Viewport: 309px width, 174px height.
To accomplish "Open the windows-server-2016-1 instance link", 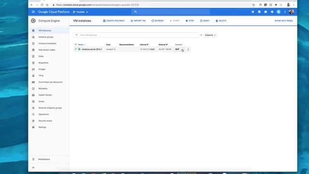I will pos(92,49).
